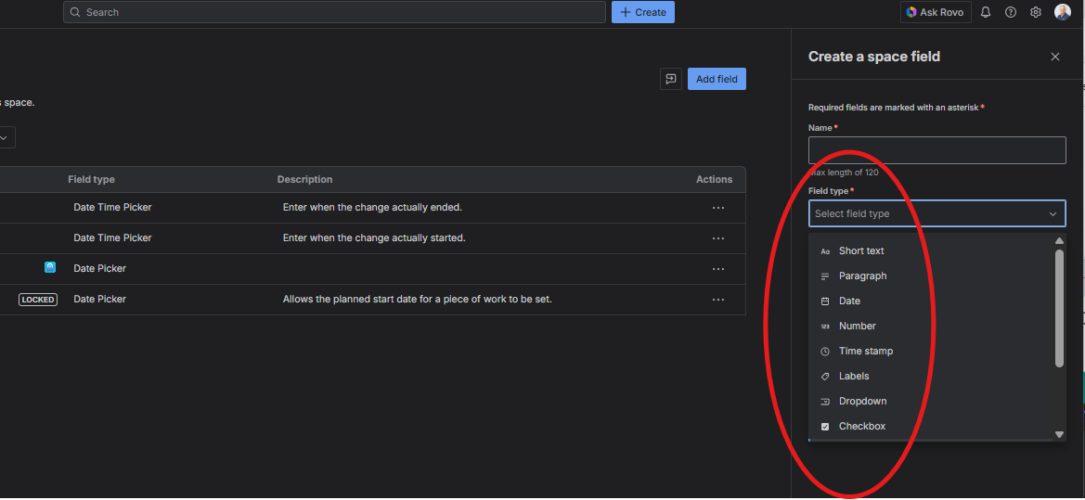1085x500 pixels.
Task: Click the LOCKED badge
Action: coord(38,300)
